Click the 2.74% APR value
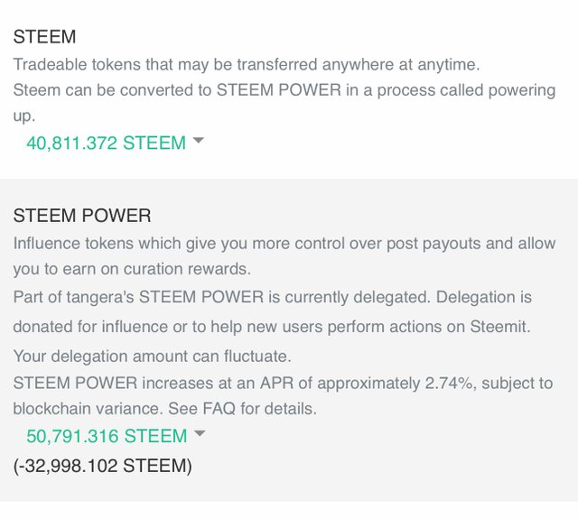 point(449,383)
